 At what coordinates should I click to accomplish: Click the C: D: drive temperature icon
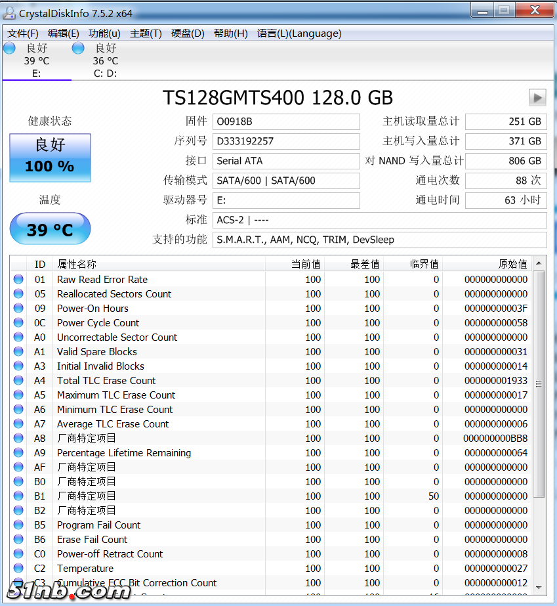tap(77, 47)
